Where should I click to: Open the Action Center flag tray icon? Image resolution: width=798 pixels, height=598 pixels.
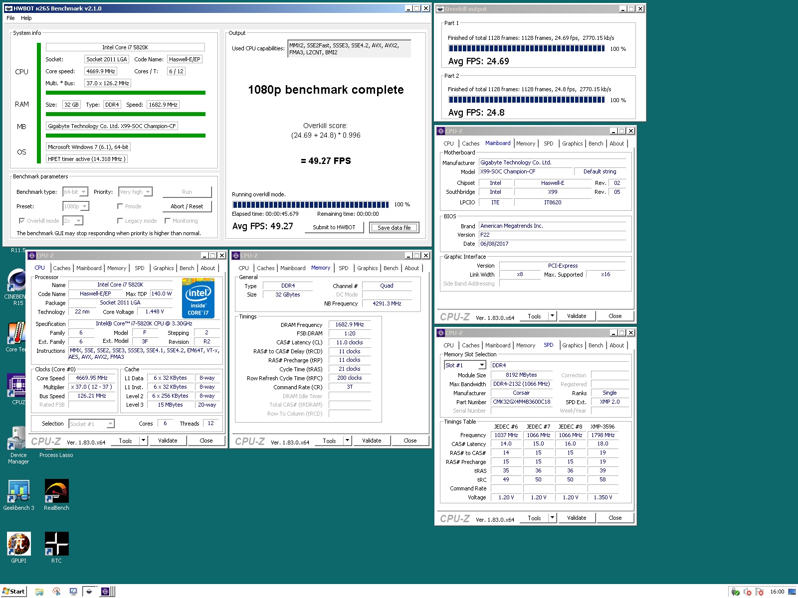[x=760, y=592]
